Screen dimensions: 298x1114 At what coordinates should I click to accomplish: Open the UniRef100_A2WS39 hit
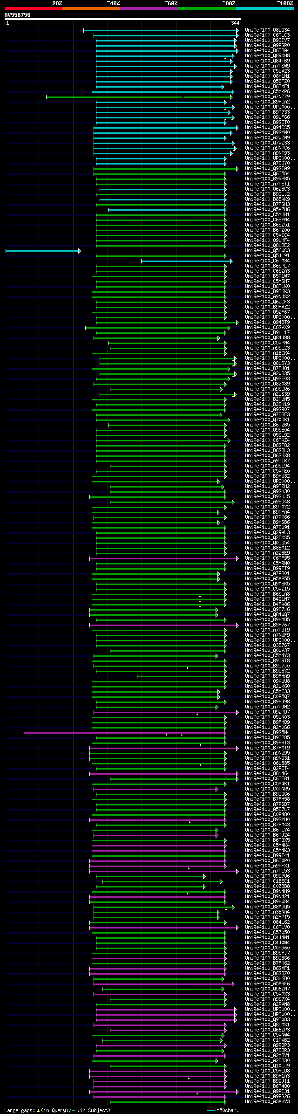267,394
